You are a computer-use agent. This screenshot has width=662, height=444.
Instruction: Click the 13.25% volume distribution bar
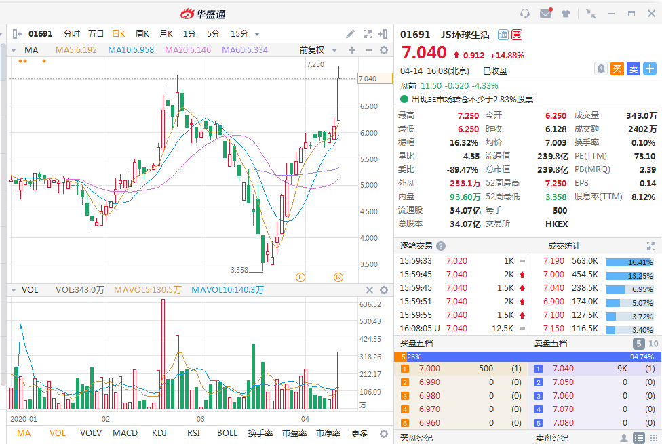click(x=629, y=276)
